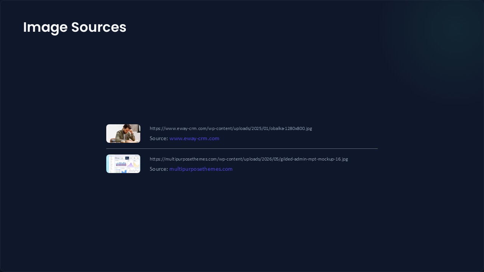Click the Image Sources heading
Image resolution: width=484 pixels, height=272 pixels.
74,27
